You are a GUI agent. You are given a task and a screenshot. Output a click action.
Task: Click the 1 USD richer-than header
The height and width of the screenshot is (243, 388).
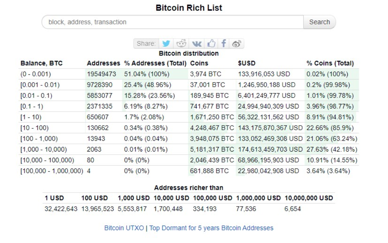pyautogui.click(x=54, y=198)
